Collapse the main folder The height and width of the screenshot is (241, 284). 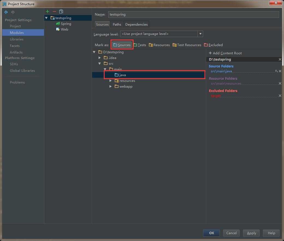105,69
